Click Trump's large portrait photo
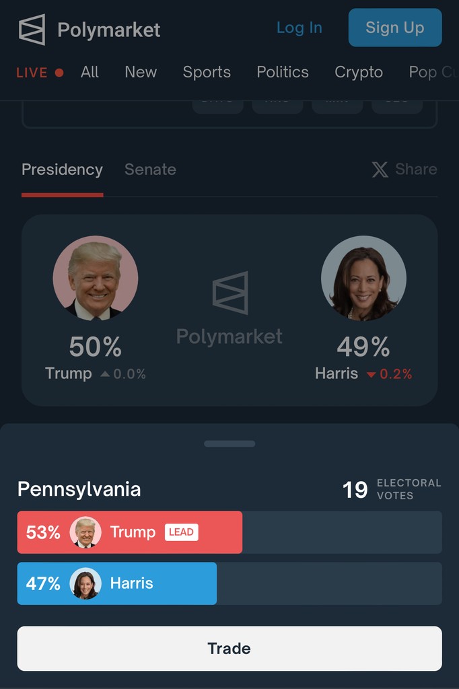The height and width of the screenshot is (689, 459). (x=96, y=278)
